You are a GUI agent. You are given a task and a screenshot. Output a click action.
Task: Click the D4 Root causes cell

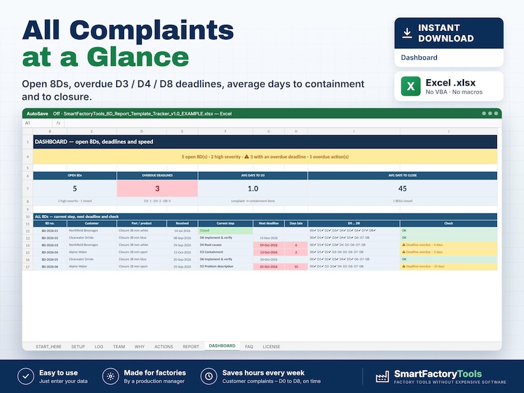tap(226, 245)
